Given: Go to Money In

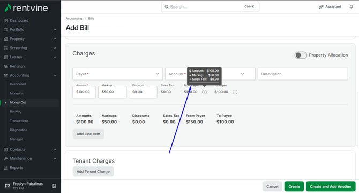Looking at the screenshot, I should coord(17,93).
